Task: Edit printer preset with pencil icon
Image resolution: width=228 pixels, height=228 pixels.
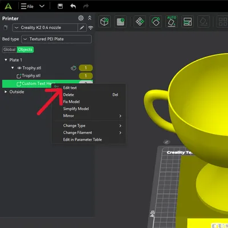Action: [x=82, y=28]
